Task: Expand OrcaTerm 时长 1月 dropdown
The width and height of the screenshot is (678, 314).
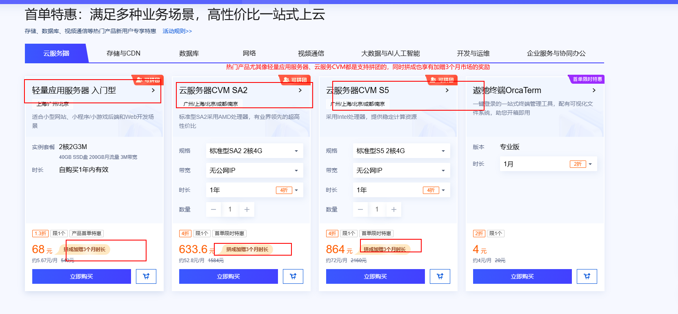Action: [x=549, y=164]
